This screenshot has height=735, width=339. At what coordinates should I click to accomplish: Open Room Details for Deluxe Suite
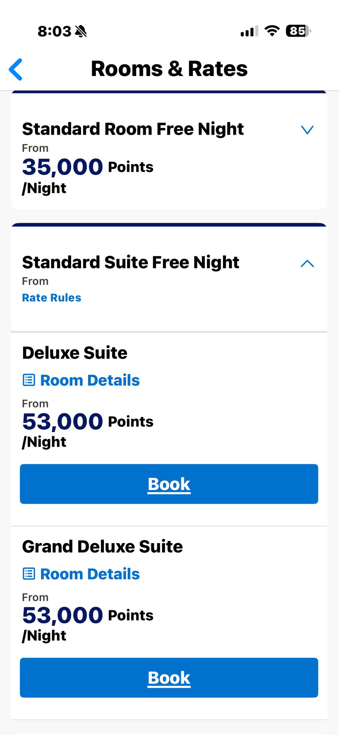(90, 380)
